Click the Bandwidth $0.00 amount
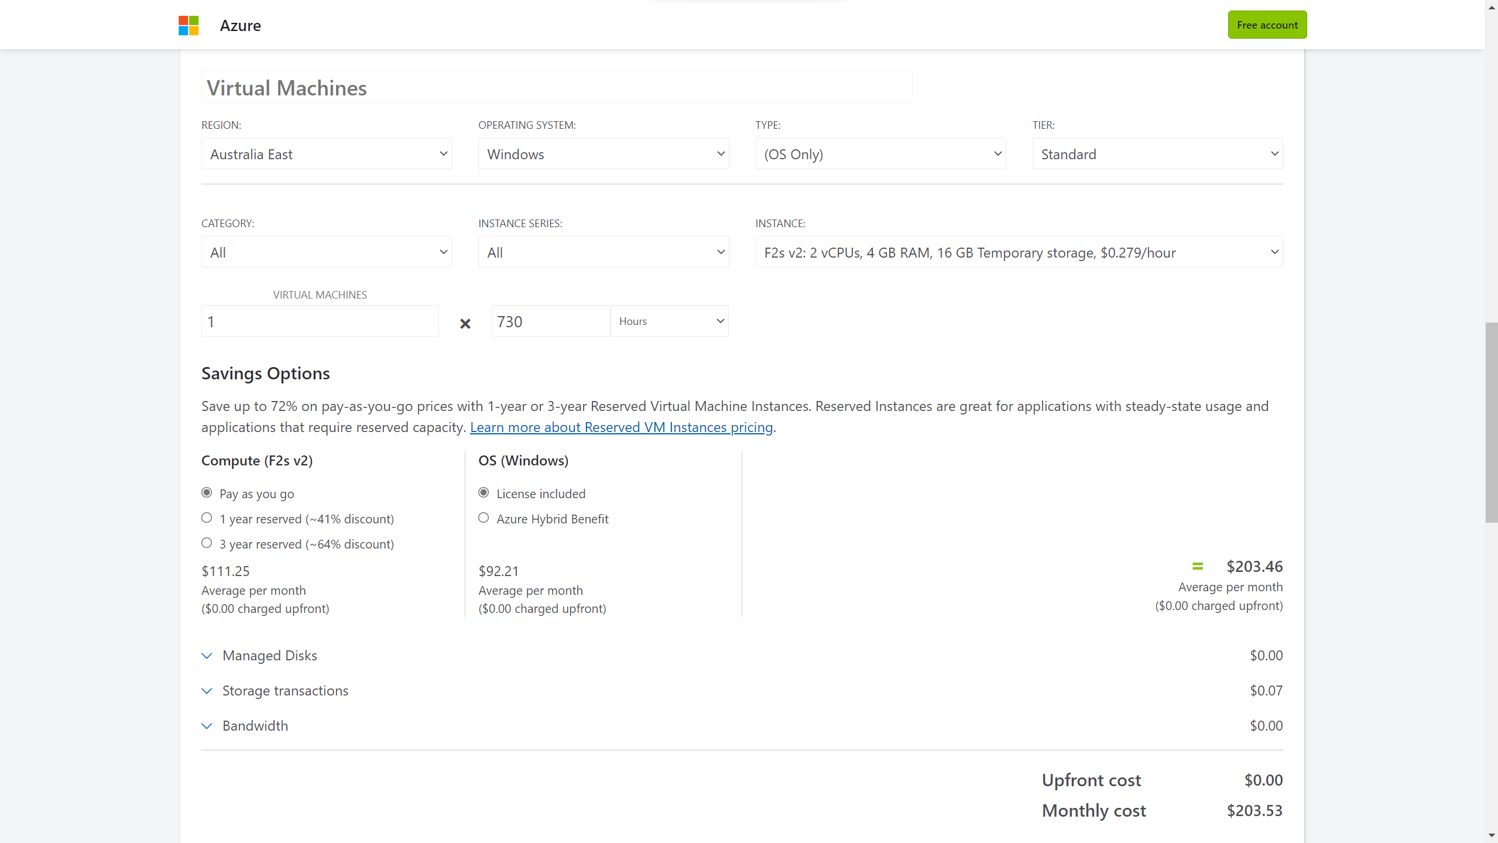Screen dimensions: 1498x843 pyautogui.click(x=1266, y=726)
